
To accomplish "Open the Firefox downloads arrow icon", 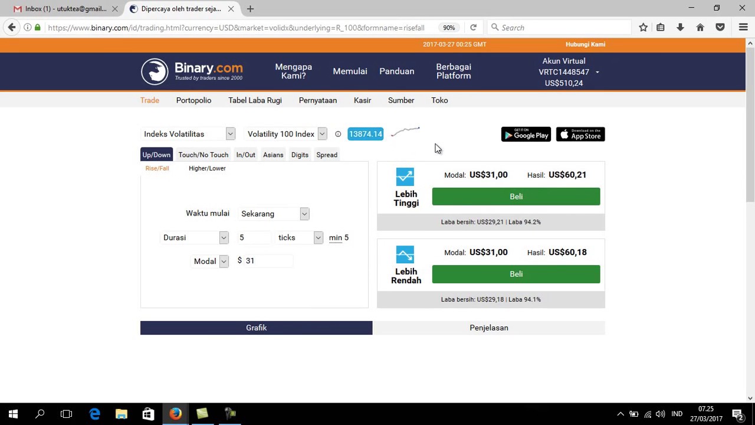I will click(680, 27).
